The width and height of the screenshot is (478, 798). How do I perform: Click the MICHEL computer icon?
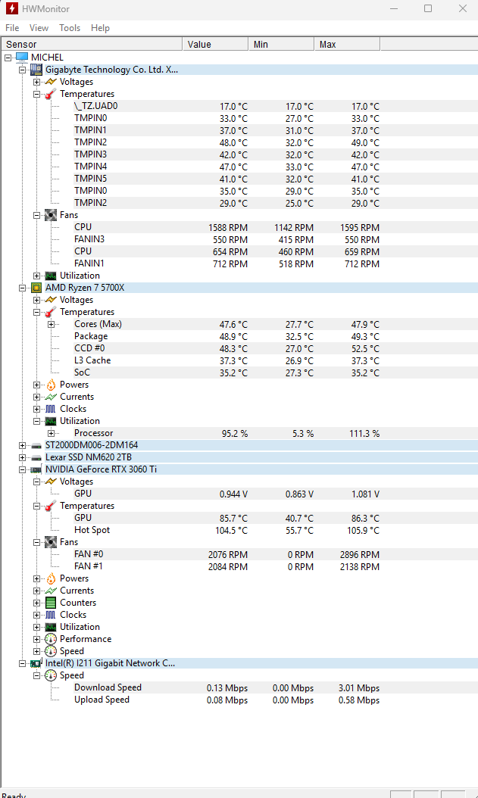(x=22, y=58)
